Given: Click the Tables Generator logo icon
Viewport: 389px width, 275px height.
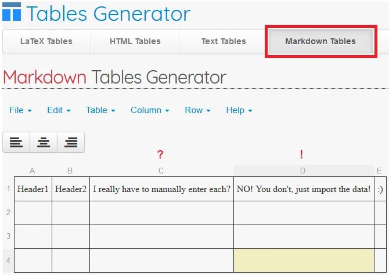Looking at the screenshot, I should click(x=12, y=12).
